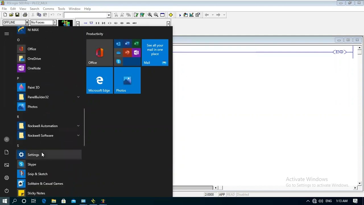Open the View menu
The image size is (364, 205).
click(23, 9)
